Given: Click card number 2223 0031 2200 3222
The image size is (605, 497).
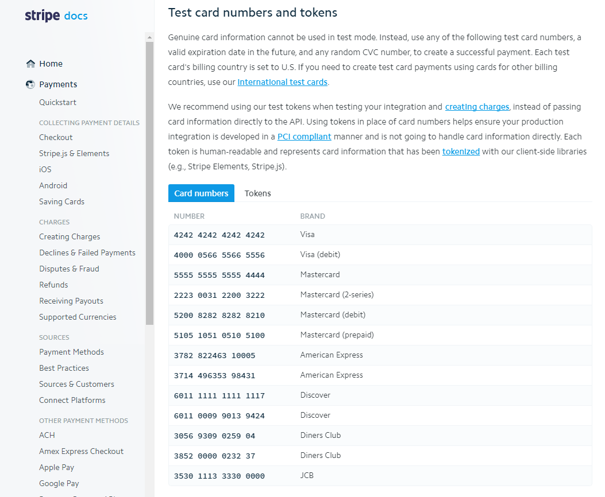Looking at the screenshot, I should (x=219, y=296).
